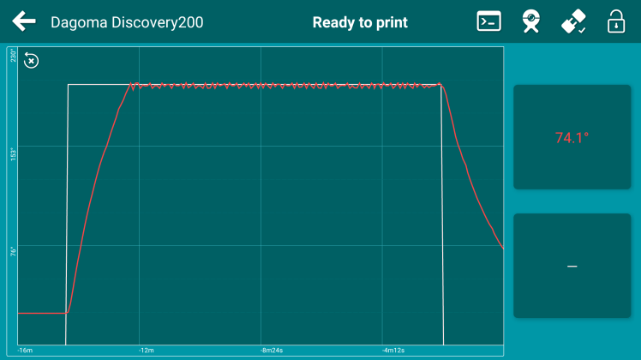Viewport: 641px width, 360px height.
Task: Go back using the left arrow
Action: (x=24, y=22)
